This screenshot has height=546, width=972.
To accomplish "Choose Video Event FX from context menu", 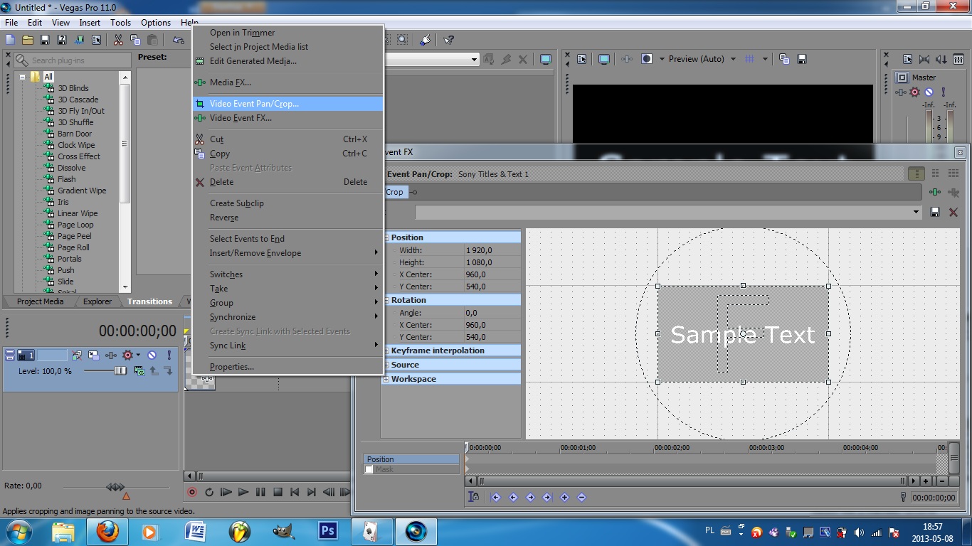I will [x=288, y=118].
